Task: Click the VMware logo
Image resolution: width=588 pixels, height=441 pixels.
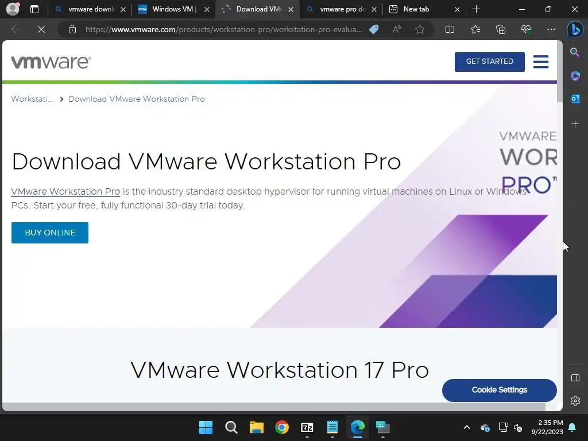Action: [51, 62]
